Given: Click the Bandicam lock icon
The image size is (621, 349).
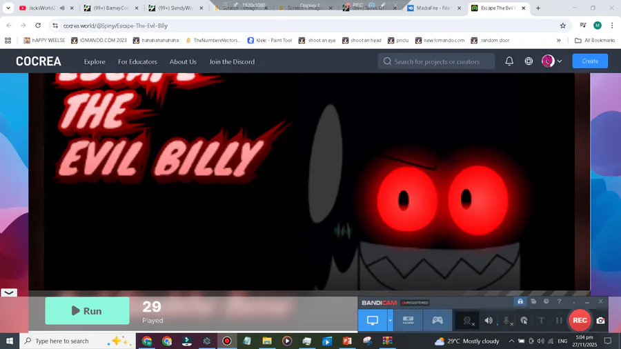Looking at the screenshot, I should pos(520,301).
